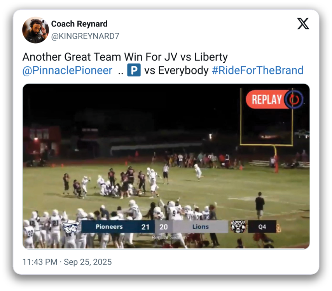Click the Lions scoreboard name label
The height and width of the screenshot is (291, 332).
click(x=201, y=227)
